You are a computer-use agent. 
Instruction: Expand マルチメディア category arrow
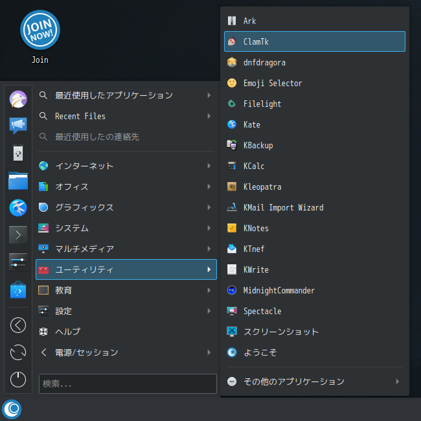tap(209, 249)
